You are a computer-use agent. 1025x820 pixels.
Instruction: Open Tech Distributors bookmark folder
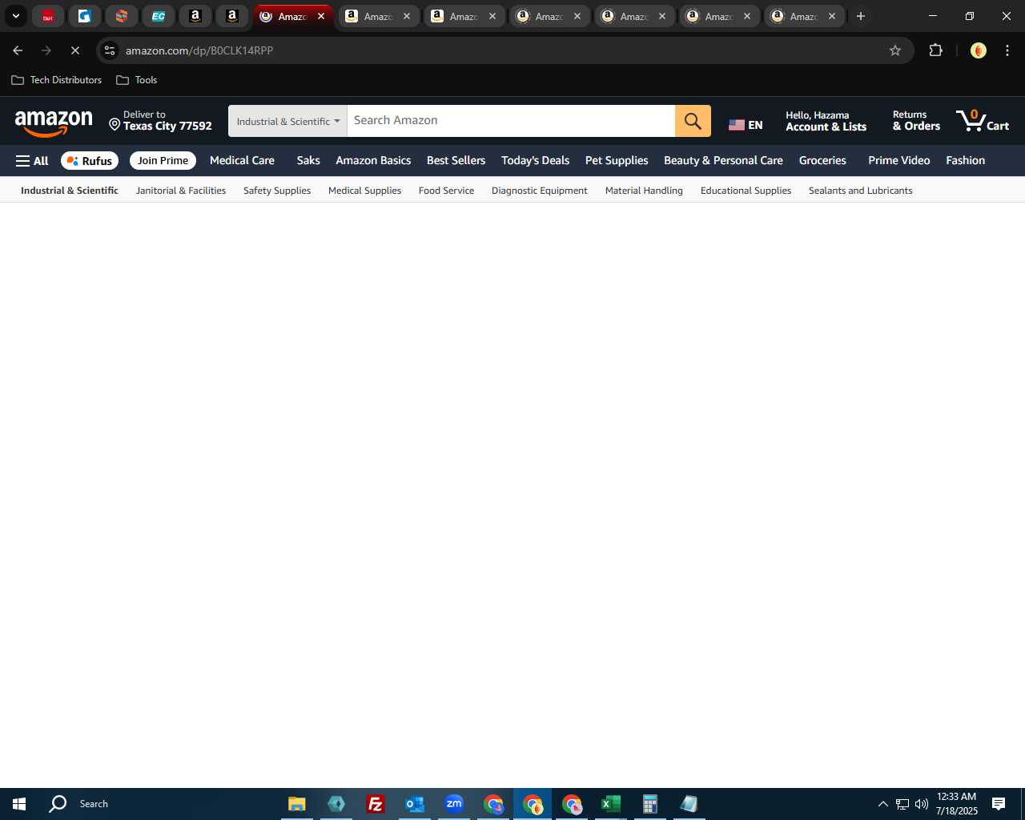[57, 80]
